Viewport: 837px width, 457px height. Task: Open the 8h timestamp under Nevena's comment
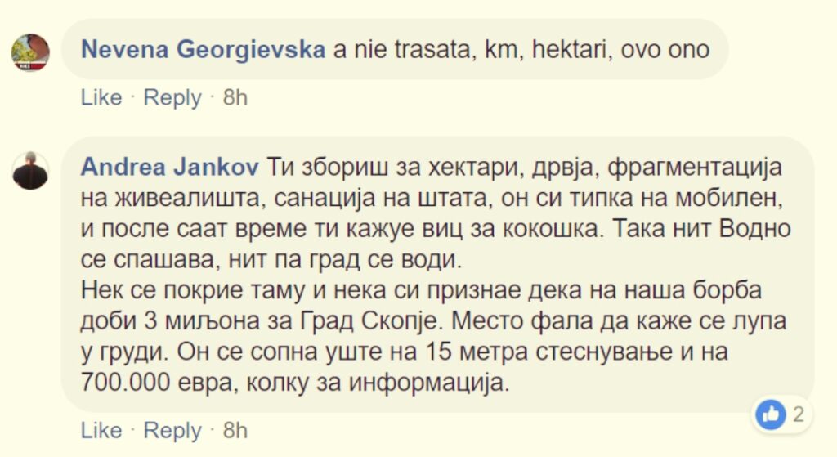[x=235, y=98]
